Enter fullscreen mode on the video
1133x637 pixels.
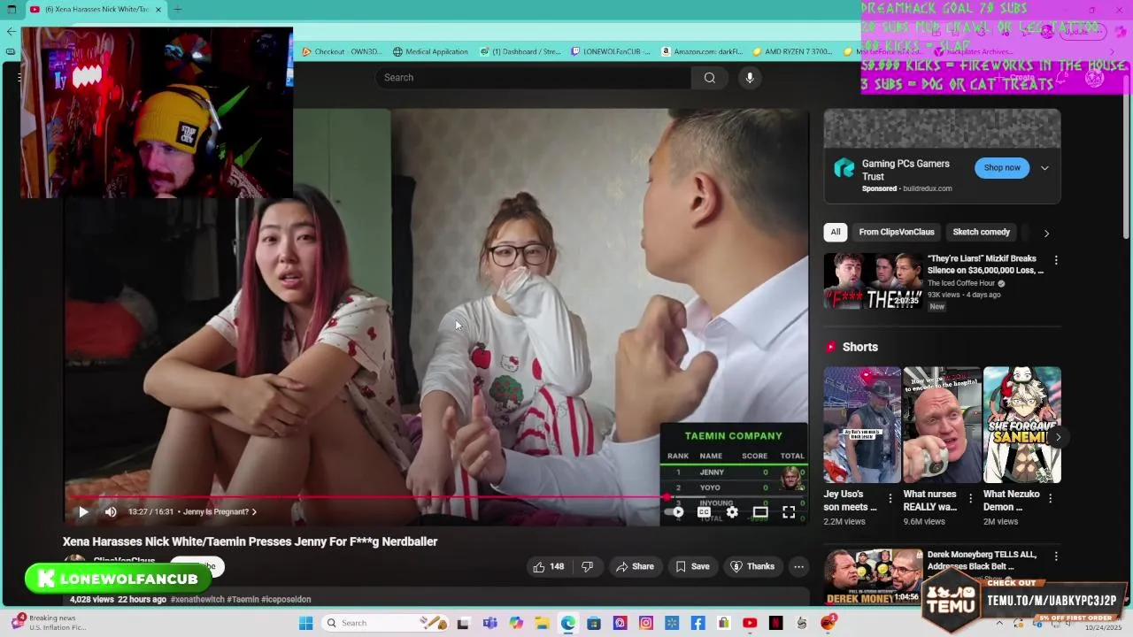tap(789, 511)
